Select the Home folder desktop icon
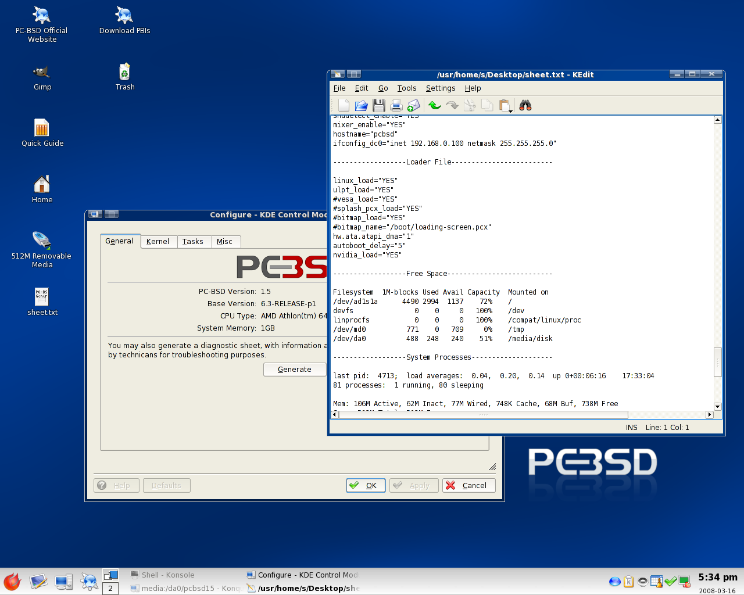This screenshot has height=595, width=744. click(x=42, y=189)
